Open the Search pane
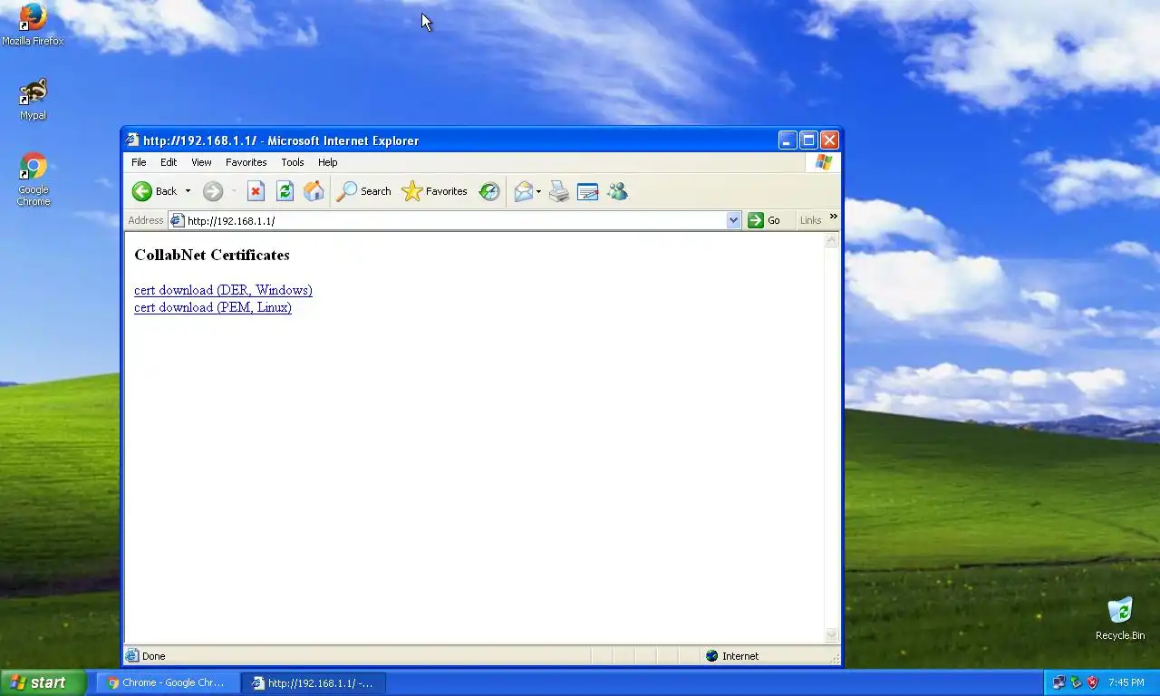Screen dimensions: 1160x696 tap(364, 191)
